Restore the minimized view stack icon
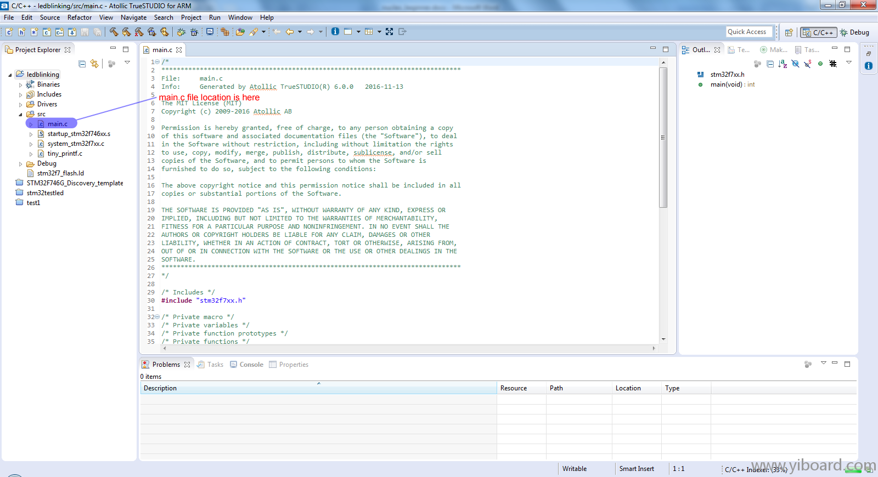 point(869,54)
